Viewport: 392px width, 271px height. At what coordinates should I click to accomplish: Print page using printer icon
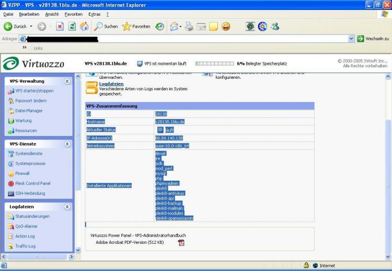point(189,26)
